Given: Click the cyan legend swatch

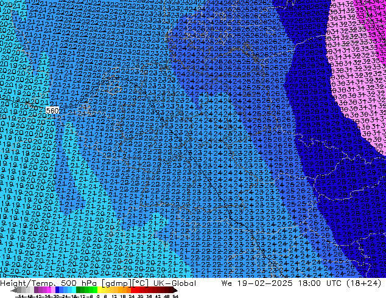Looking at the screenshot, I should tap(74, 290).
